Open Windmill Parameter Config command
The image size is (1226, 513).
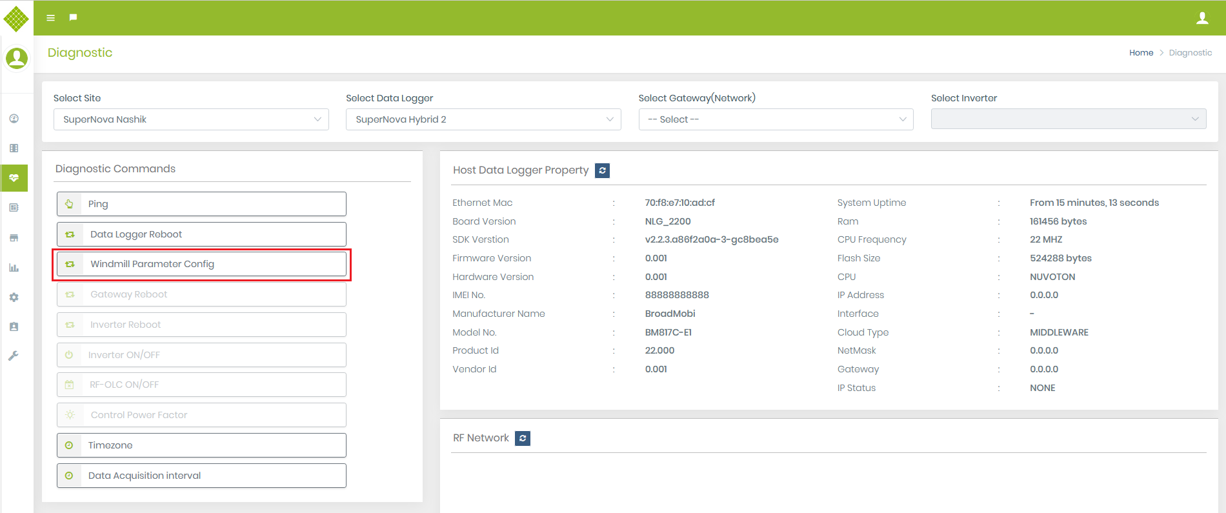coord(201,264)
